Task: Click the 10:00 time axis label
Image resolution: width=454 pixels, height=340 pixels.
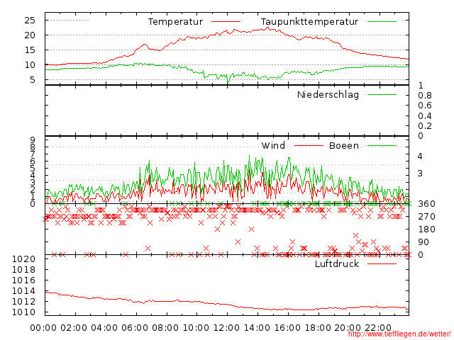Action: coord(196,328)
